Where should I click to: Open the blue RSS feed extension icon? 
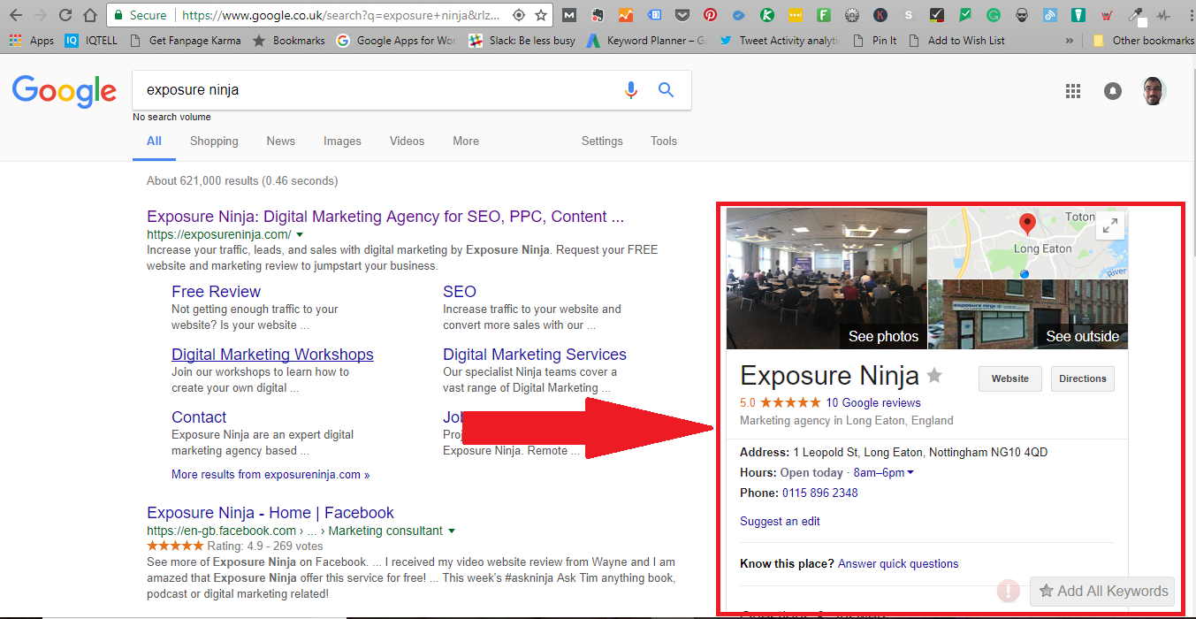tap(1050, 15)
